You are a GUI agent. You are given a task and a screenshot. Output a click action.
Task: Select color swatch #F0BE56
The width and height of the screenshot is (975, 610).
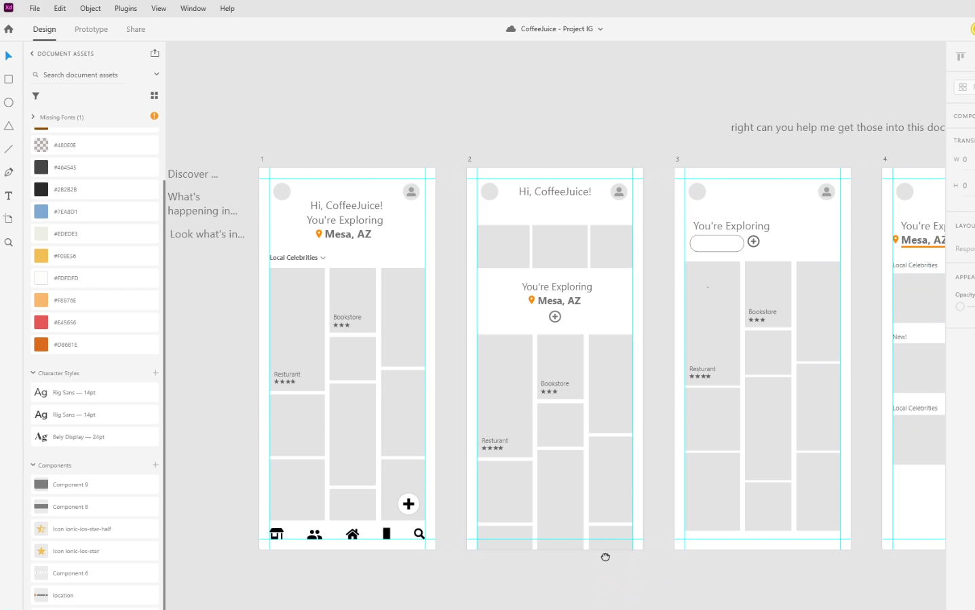(x=41, y=256)
